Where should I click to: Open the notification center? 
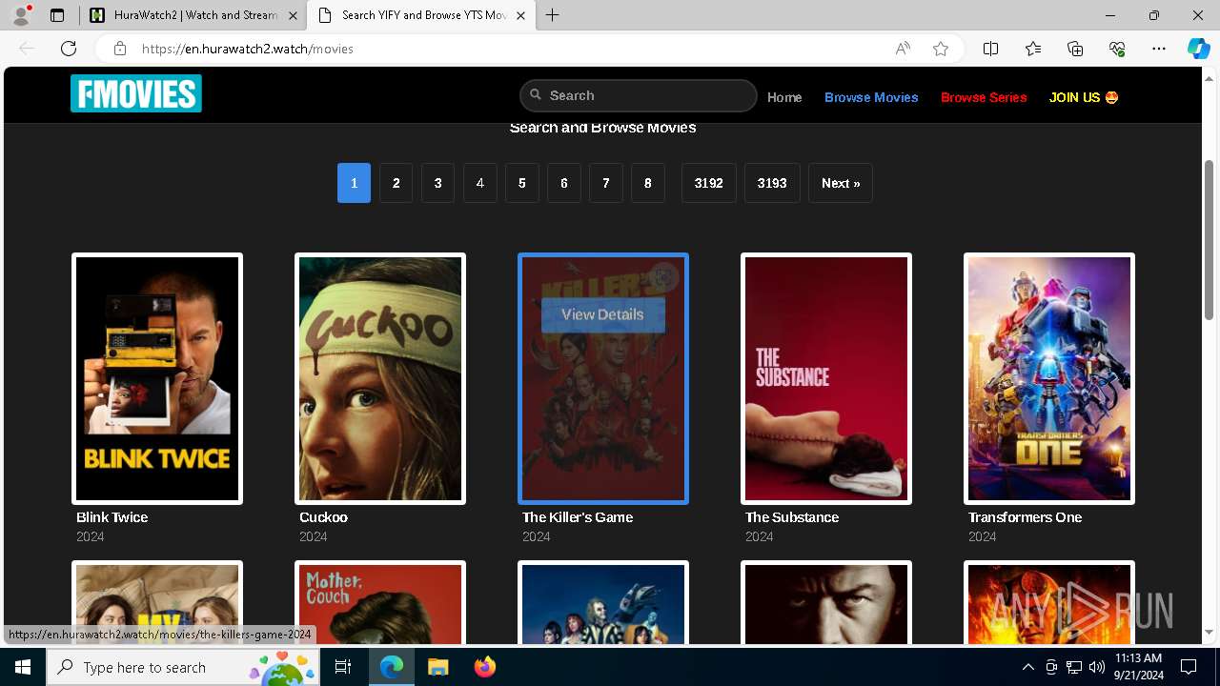tap(1189, 667)
